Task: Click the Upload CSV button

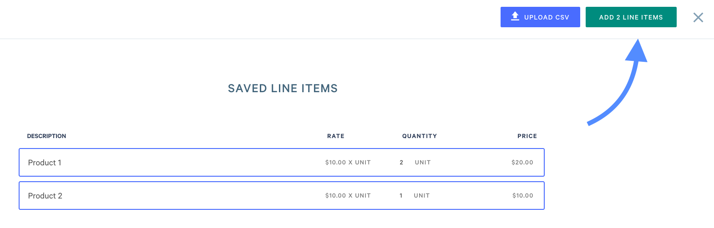Action: (x=540, y=17)
